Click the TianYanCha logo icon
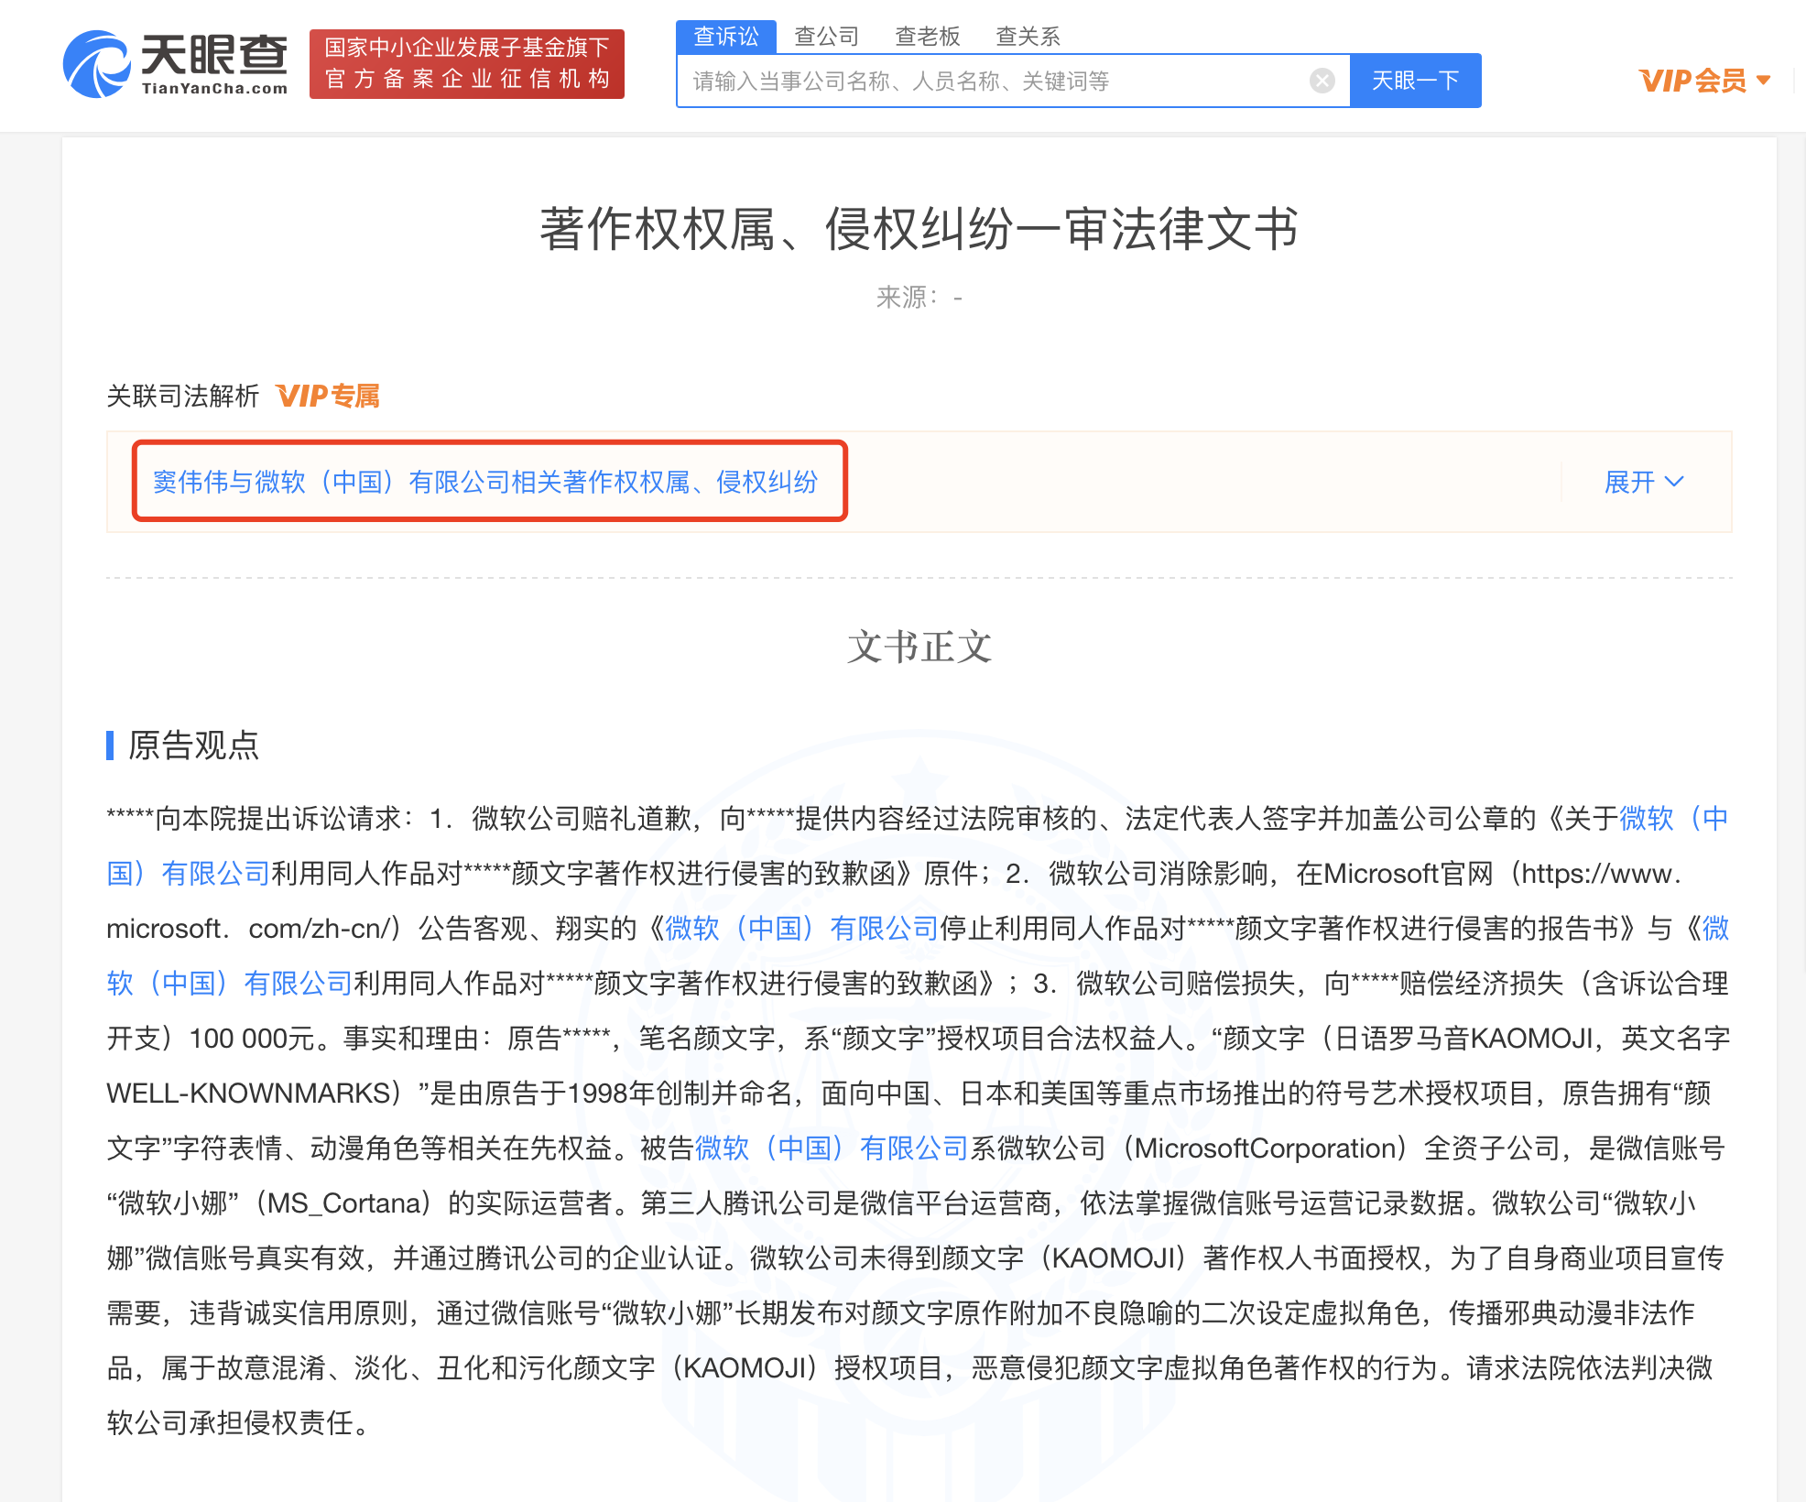The width and height of the screenshot is (1806, 1502). pyautogui.click(x=96, y=64)
